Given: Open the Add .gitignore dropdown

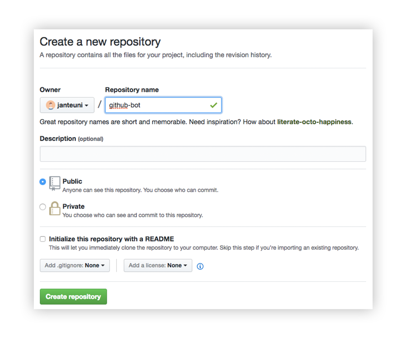Looking at the screenshot, I should [x=74, y=265].
